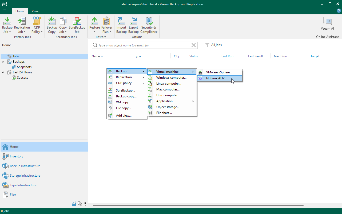Screen dimensions: 342x214
Task: Open the Storage Infrastructure pane
Action: click(x=44, y=176)
